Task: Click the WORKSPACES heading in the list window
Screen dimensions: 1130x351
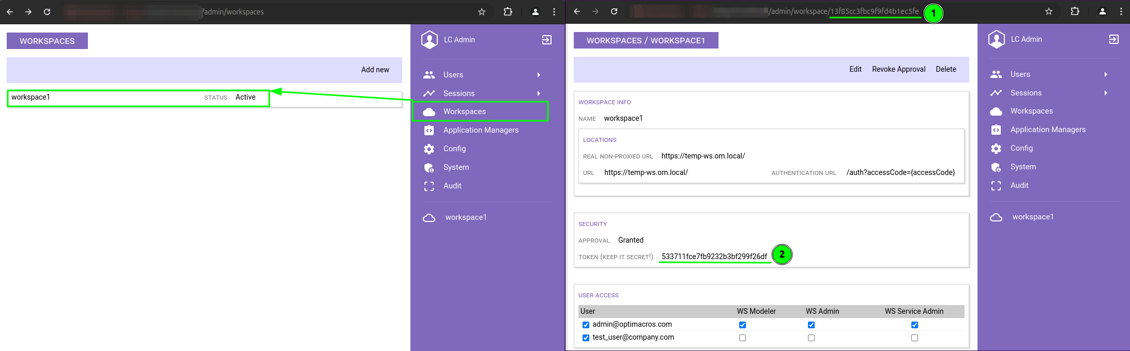Action: [47, 41]
